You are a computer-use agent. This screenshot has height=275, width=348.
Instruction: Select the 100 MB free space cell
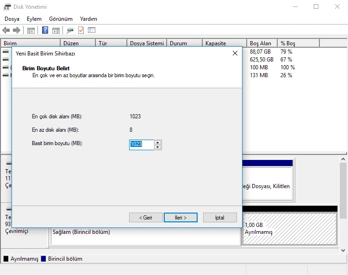click(x=259, y=67)
